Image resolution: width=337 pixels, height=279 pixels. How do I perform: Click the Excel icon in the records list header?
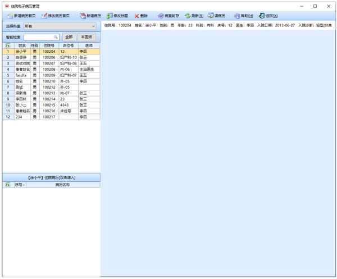[8, 184]
